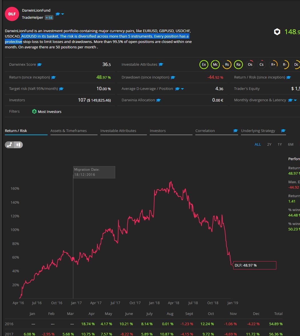Select the R+ attribute circle

coord(273,65)
